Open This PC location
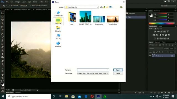The image size is (177, 99). coord(58,37)
